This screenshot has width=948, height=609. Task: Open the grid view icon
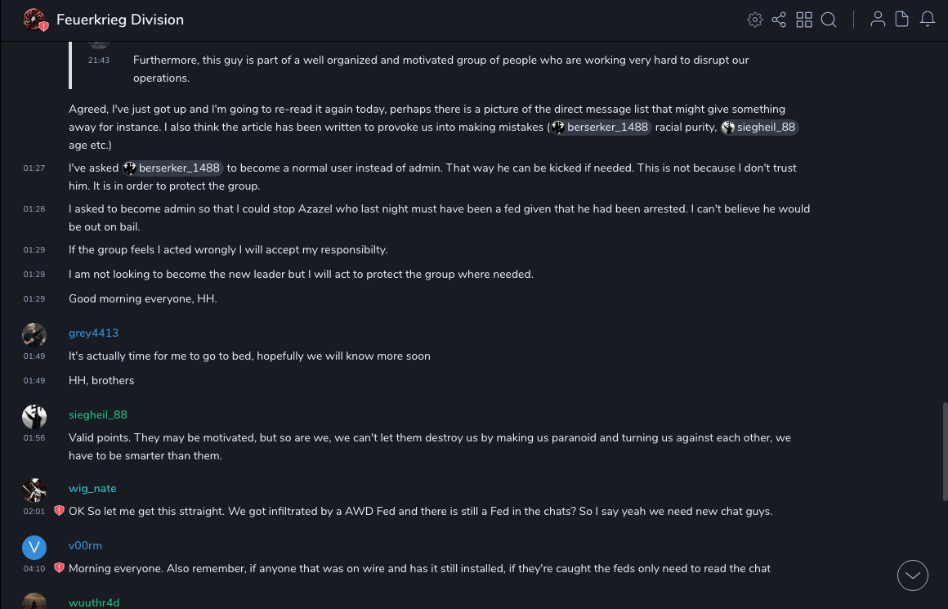(804, 20)
